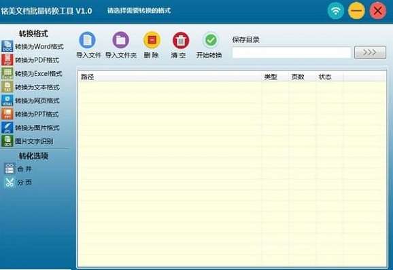
Task: Click the 合并 merge option icon
Action: [10, 169]
